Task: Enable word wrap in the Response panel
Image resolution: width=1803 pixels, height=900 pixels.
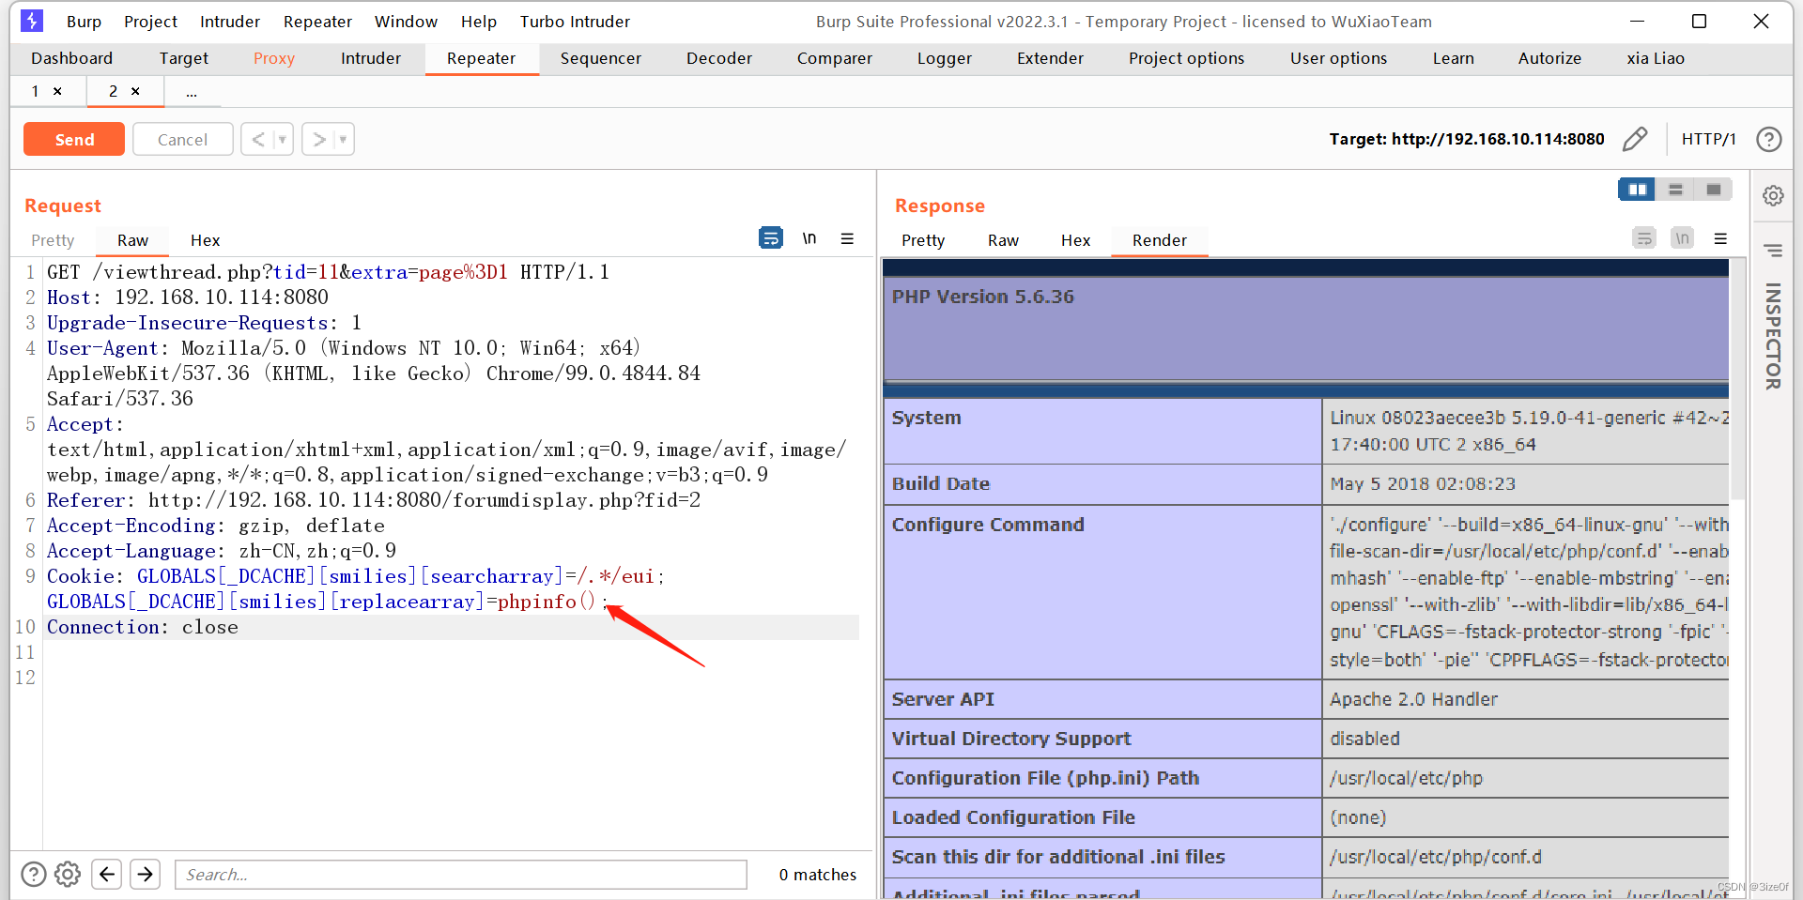Action: click(x=1643, y=237)
